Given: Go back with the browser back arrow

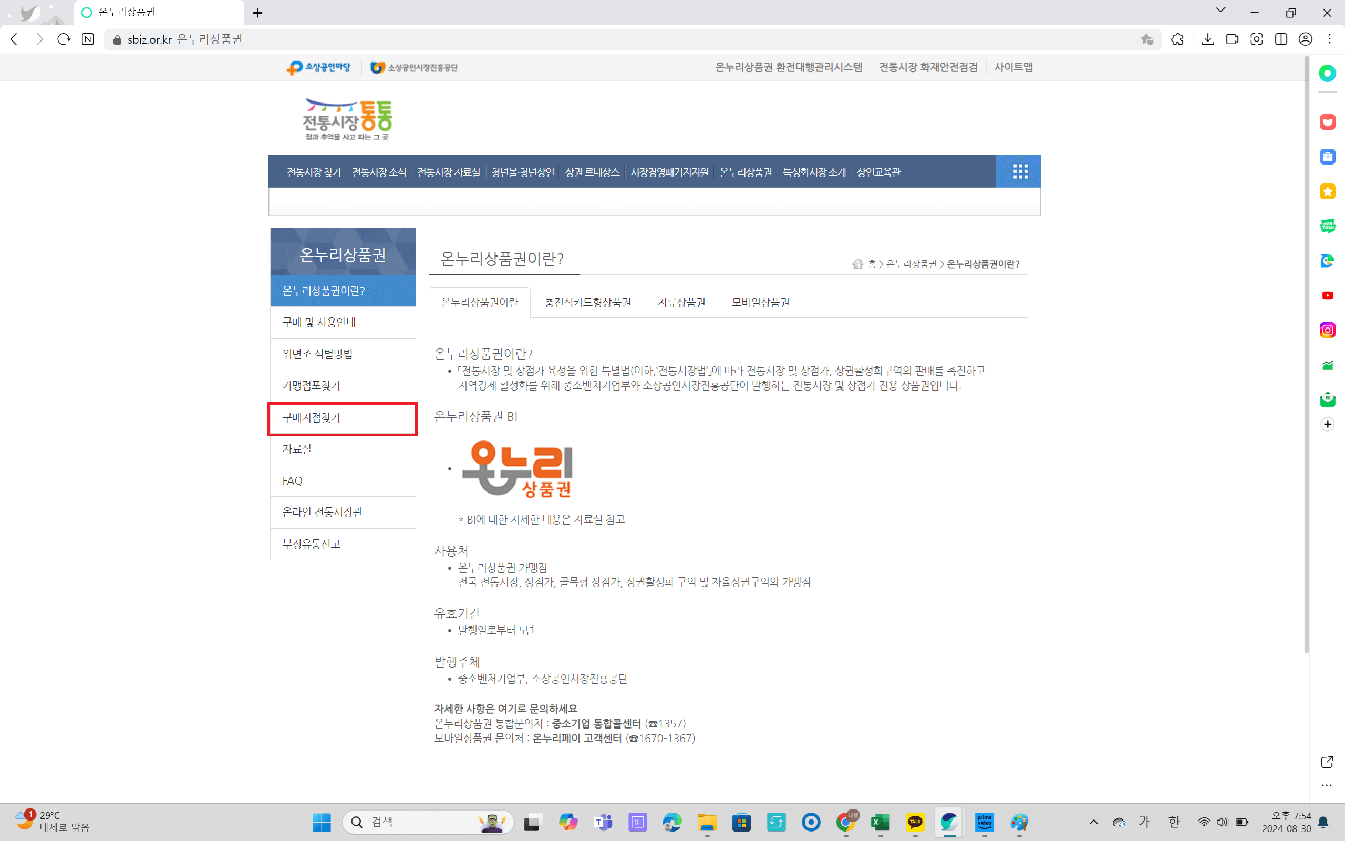Looking at the screenshot, I should point(15,39).
